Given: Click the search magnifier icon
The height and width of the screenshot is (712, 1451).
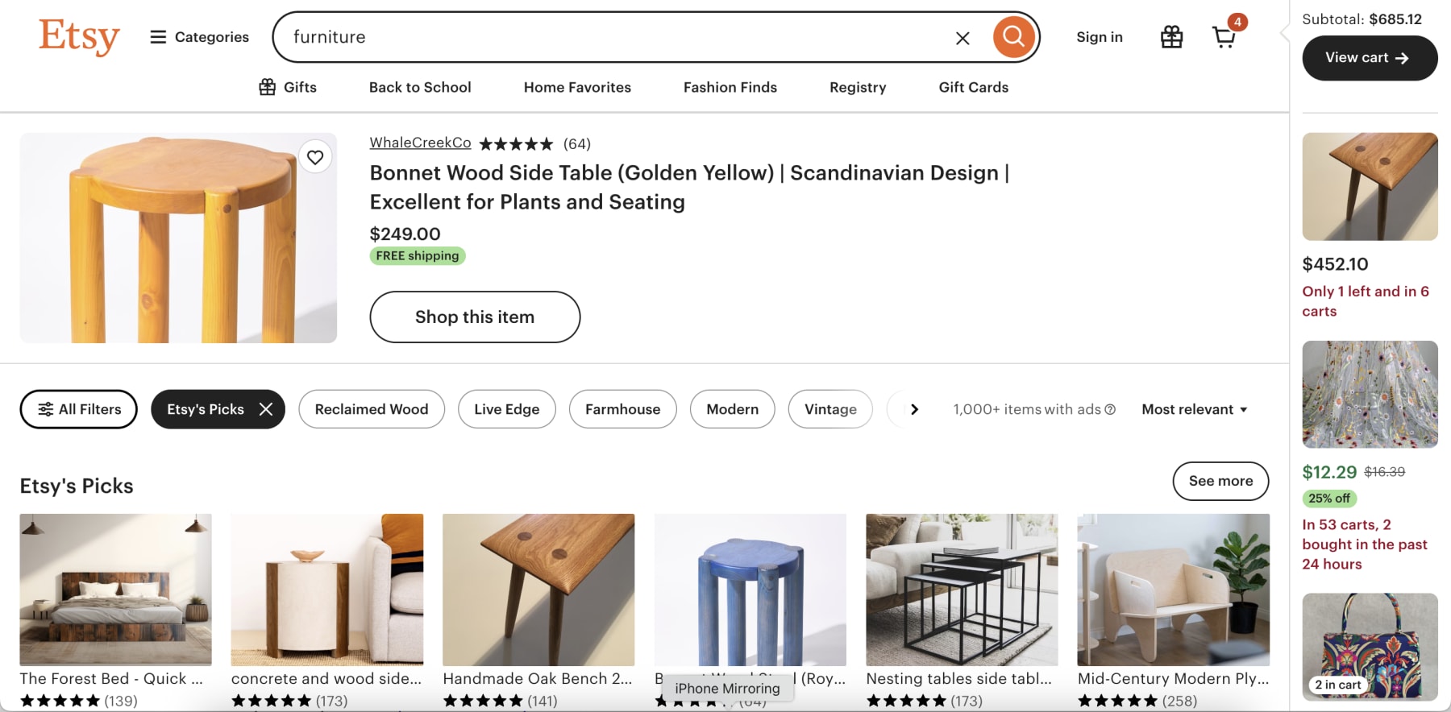Looking at the screenshot, I should [1013, 37].
